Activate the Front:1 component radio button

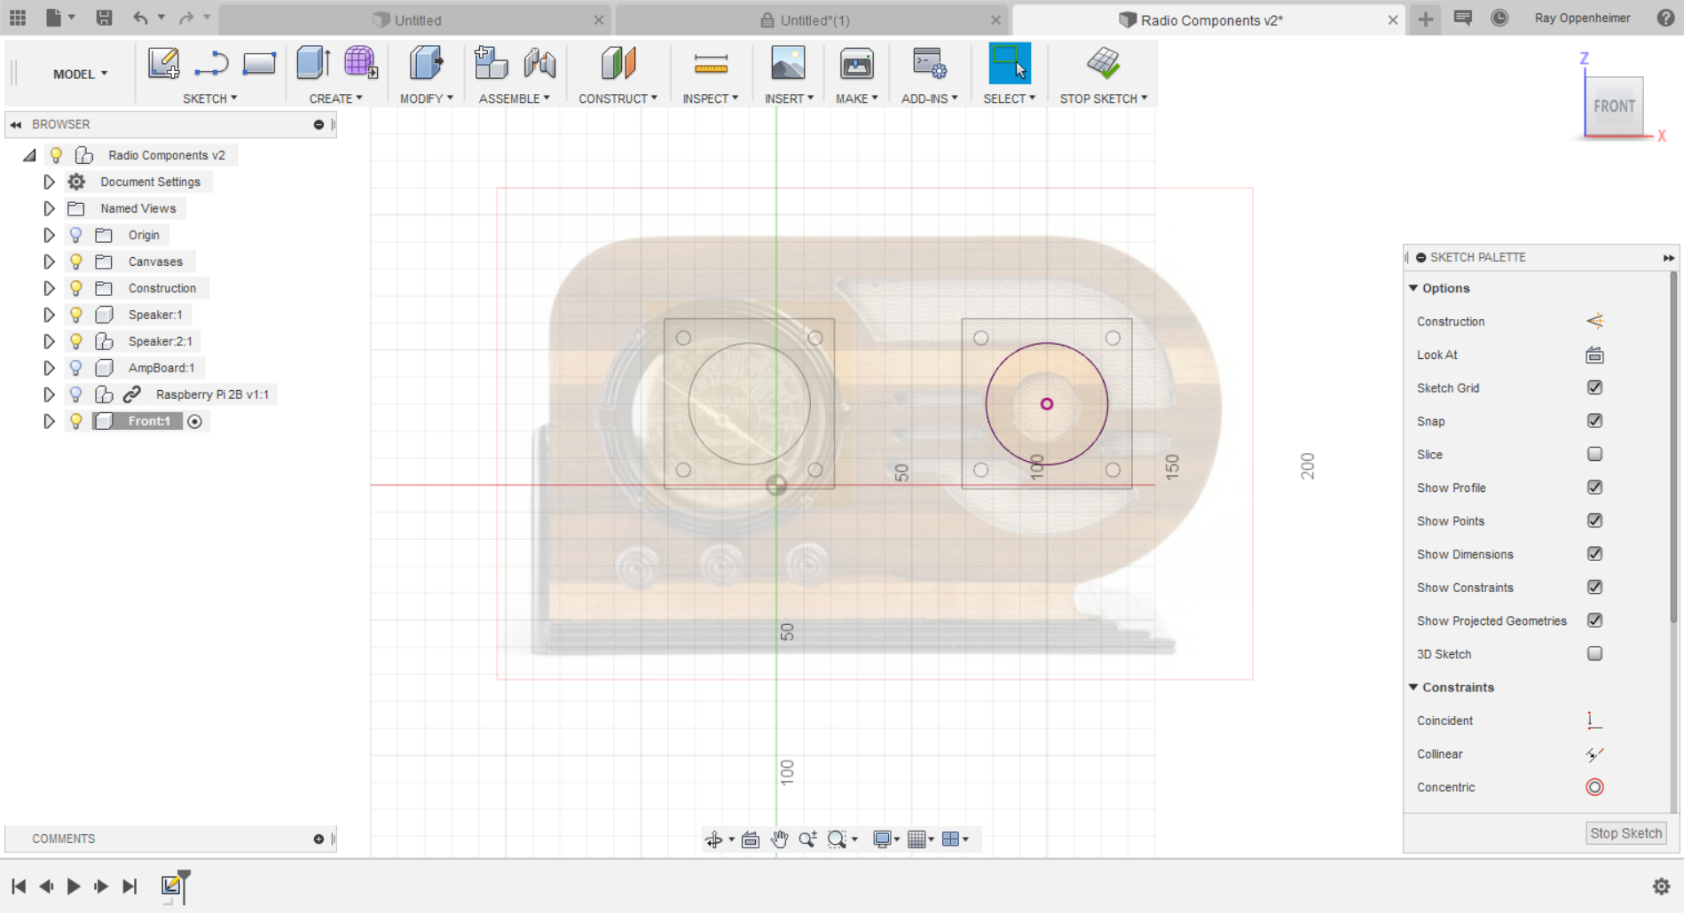[195, 422]
